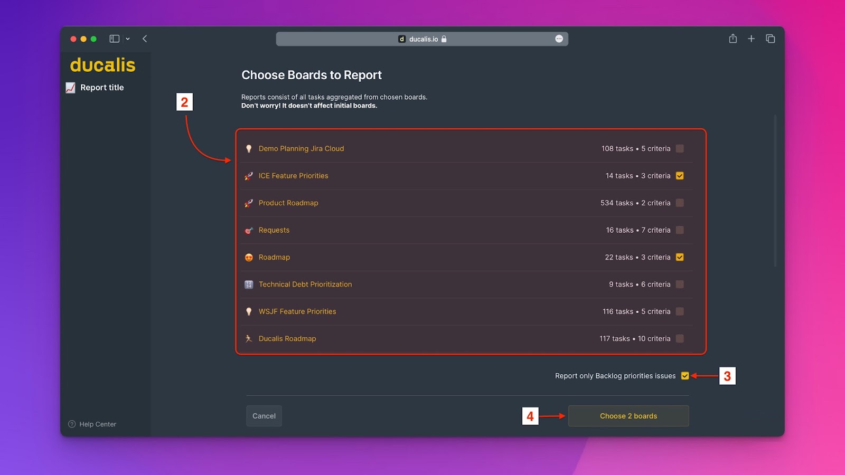Check the WSJF Feature Priorities checkbox
845x475 pixels.
pos(680,311)
